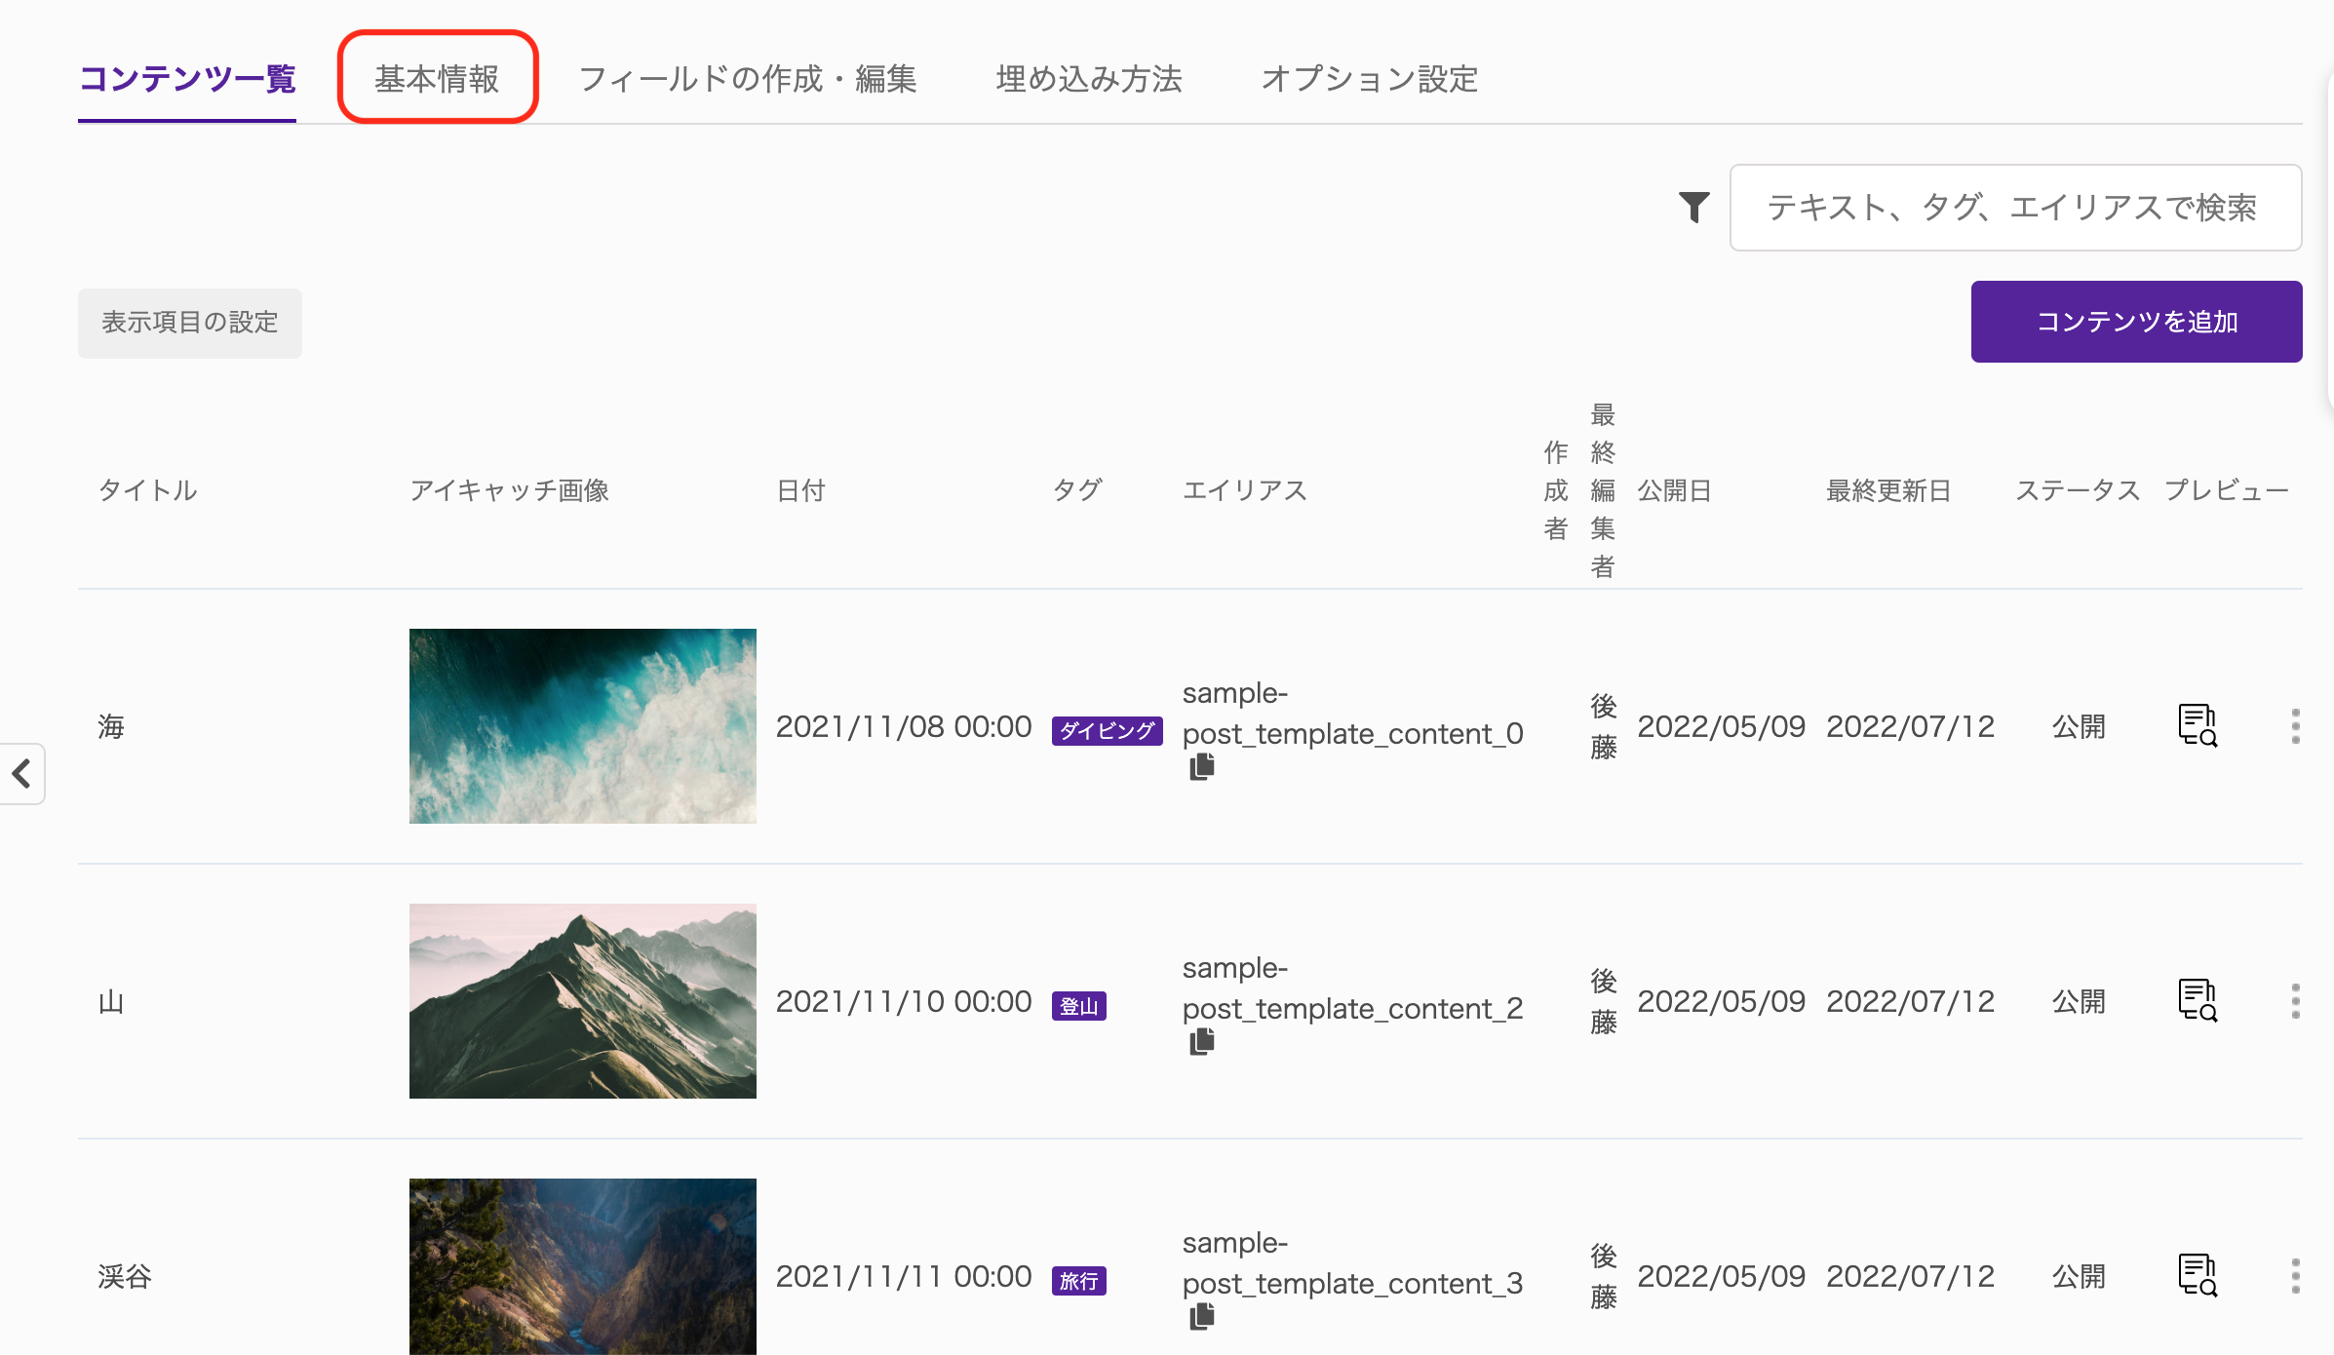The height and width of the screenshot is (1355, 2334).
Task: Open オプション設定 tab
Action: 1370,79
